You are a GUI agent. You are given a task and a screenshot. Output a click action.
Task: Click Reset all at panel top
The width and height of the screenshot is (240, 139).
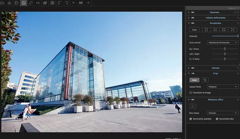232,8
